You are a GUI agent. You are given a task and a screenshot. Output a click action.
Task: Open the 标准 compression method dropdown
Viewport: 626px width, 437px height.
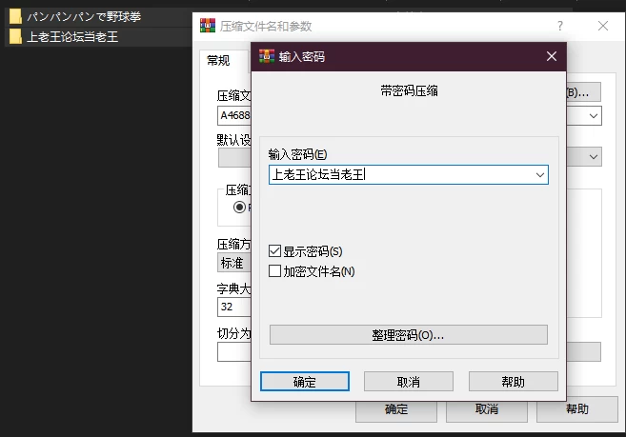[234, 263]
